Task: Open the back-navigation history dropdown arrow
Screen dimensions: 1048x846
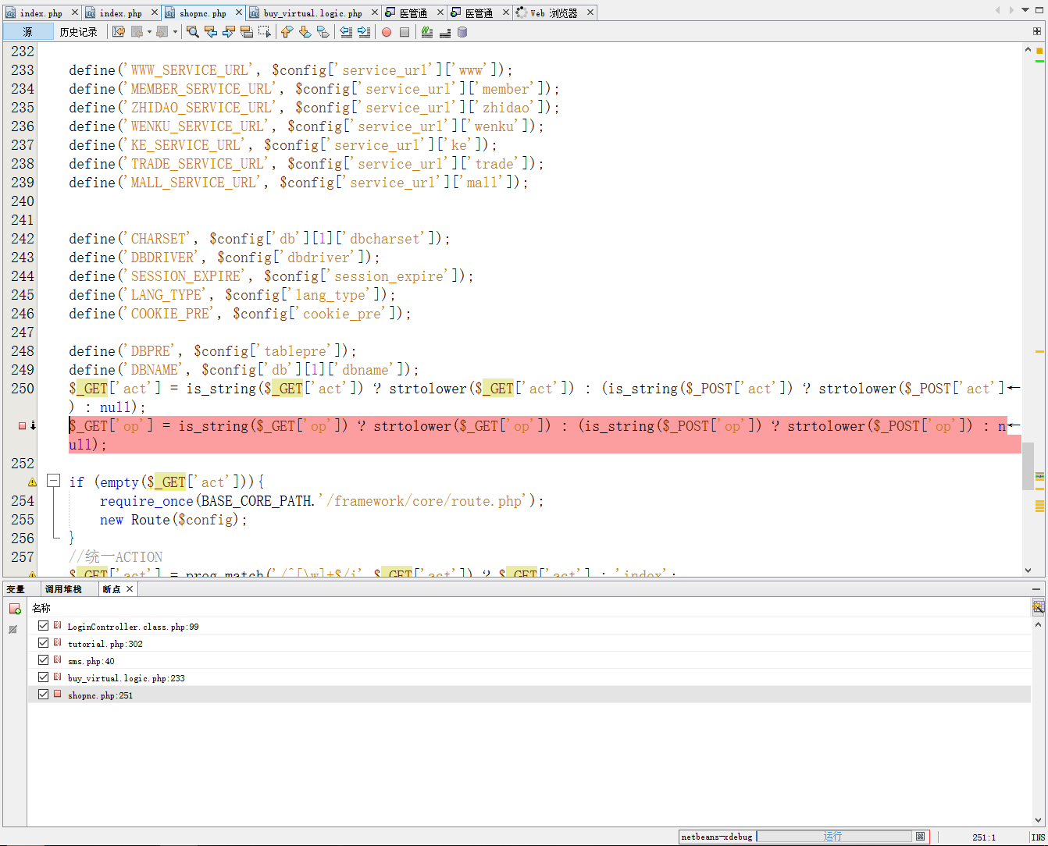Action: pyautogui.click(x=148, y=32)
